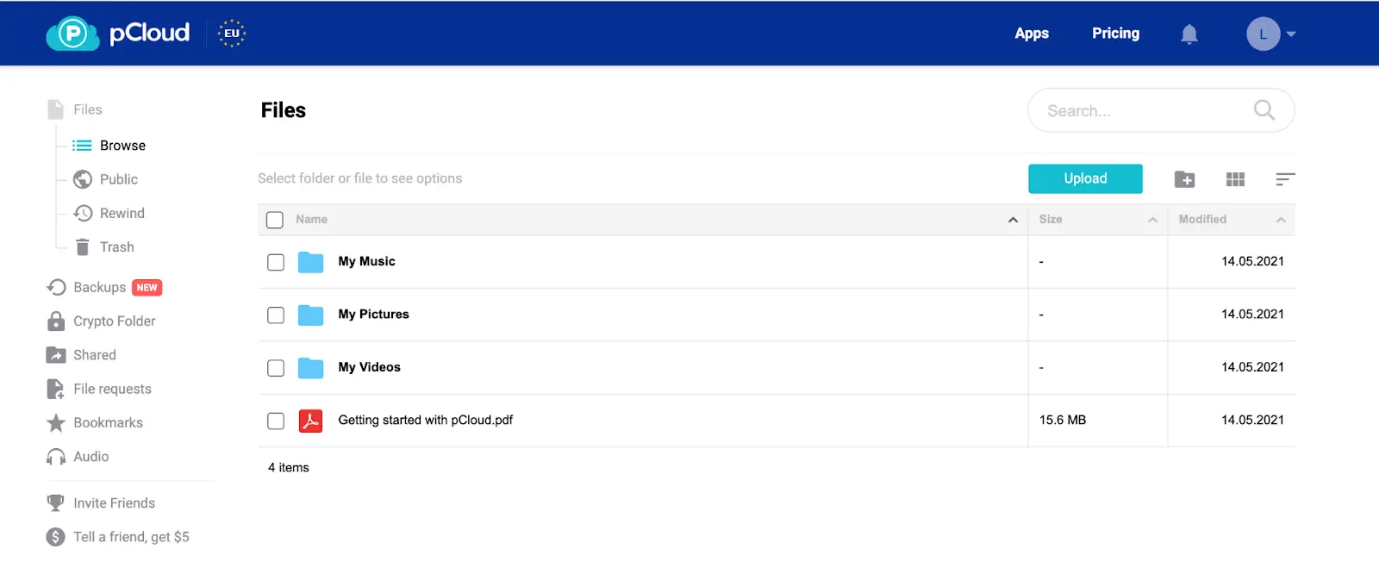The image size is (1379, 580).
Task: Open the sort options icon
Action: (x=1285, y=178)
